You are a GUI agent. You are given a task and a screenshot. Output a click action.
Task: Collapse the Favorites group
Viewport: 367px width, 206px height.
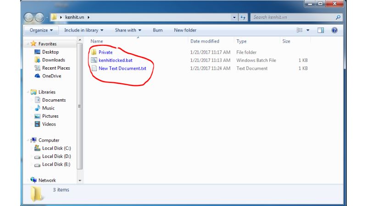(28, 43)
